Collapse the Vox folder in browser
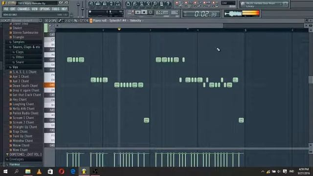313x176 pixels. [15, 67]
